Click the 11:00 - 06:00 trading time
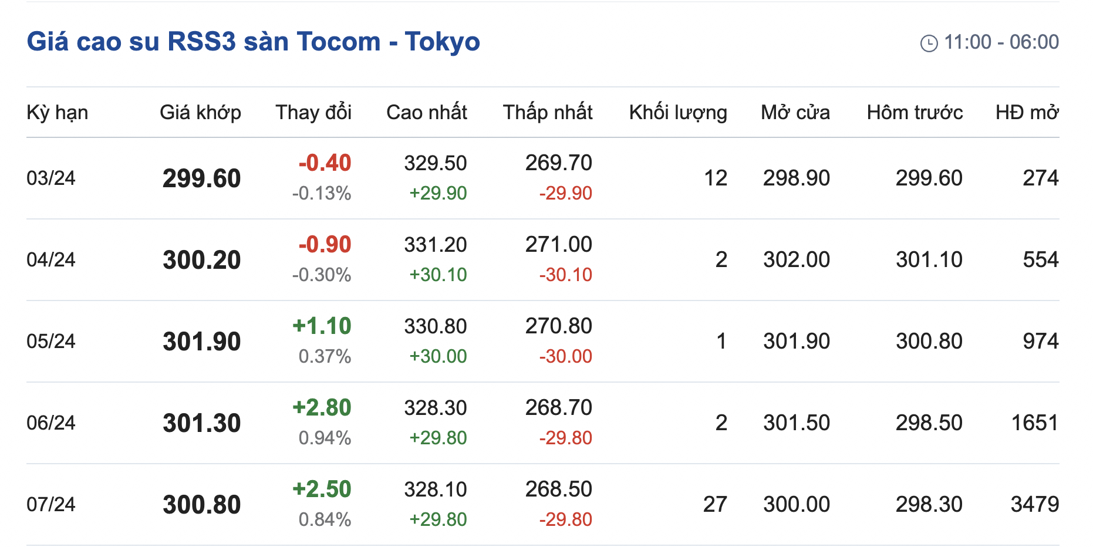Screen dimensions: 1093x547 [x=1001, y=42]
